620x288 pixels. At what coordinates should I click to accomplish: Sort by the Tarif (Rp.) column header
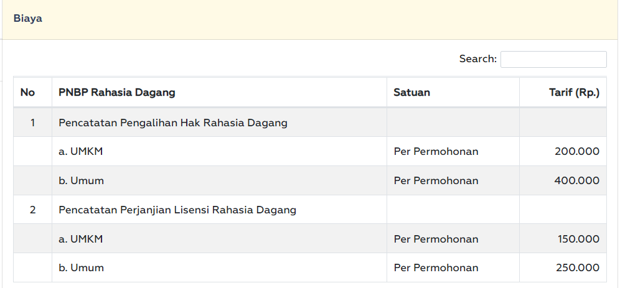(574, 93)
